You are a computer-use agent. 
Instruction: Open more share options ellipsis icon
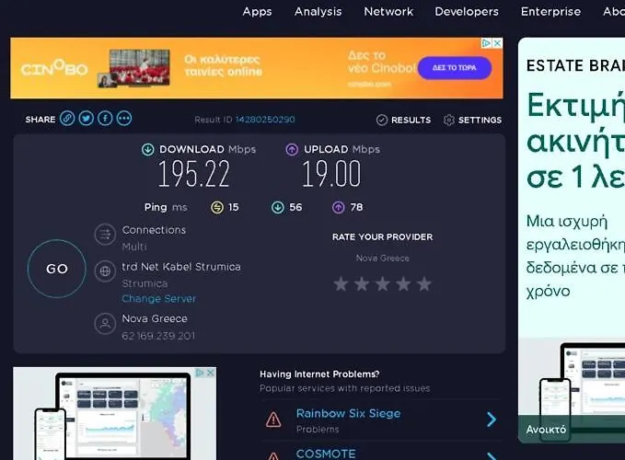click(x=124, y=119)
